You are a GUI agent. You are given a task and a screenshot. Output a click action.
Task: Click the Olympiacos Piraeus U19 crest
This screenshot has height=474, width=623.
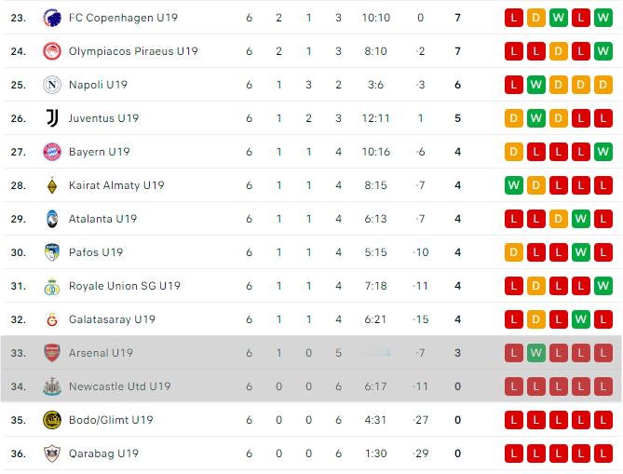click(x=52, y=51)
